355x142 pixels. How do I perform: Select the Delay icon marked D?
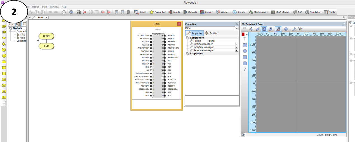pyautogui.click(x=4, y=32)
